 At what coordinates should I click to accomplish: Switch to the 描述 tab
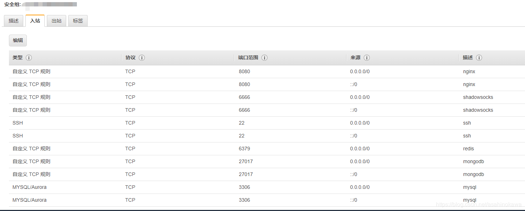14,21
